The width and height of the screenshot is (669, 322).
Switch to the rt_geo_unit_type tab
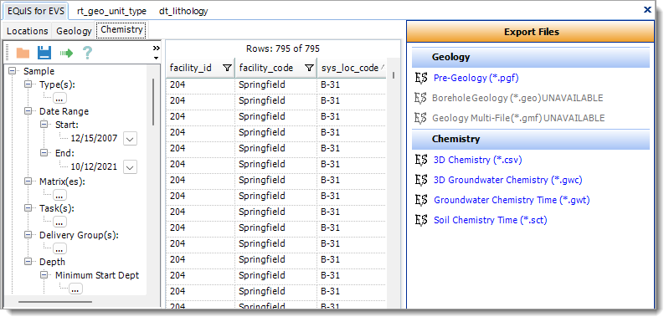pyautogui.click(x=112, y=11)
